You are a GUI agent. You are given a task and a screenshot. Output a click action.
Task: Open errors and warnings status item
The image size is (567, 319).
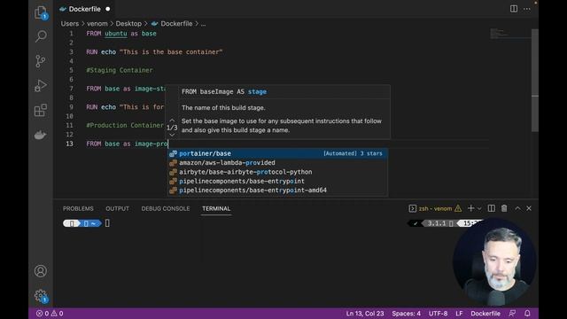click(x=50, y=314)
